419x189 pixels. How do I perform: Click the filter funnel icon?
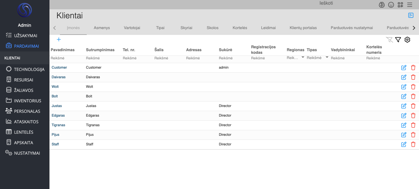(x=398, y=40)
